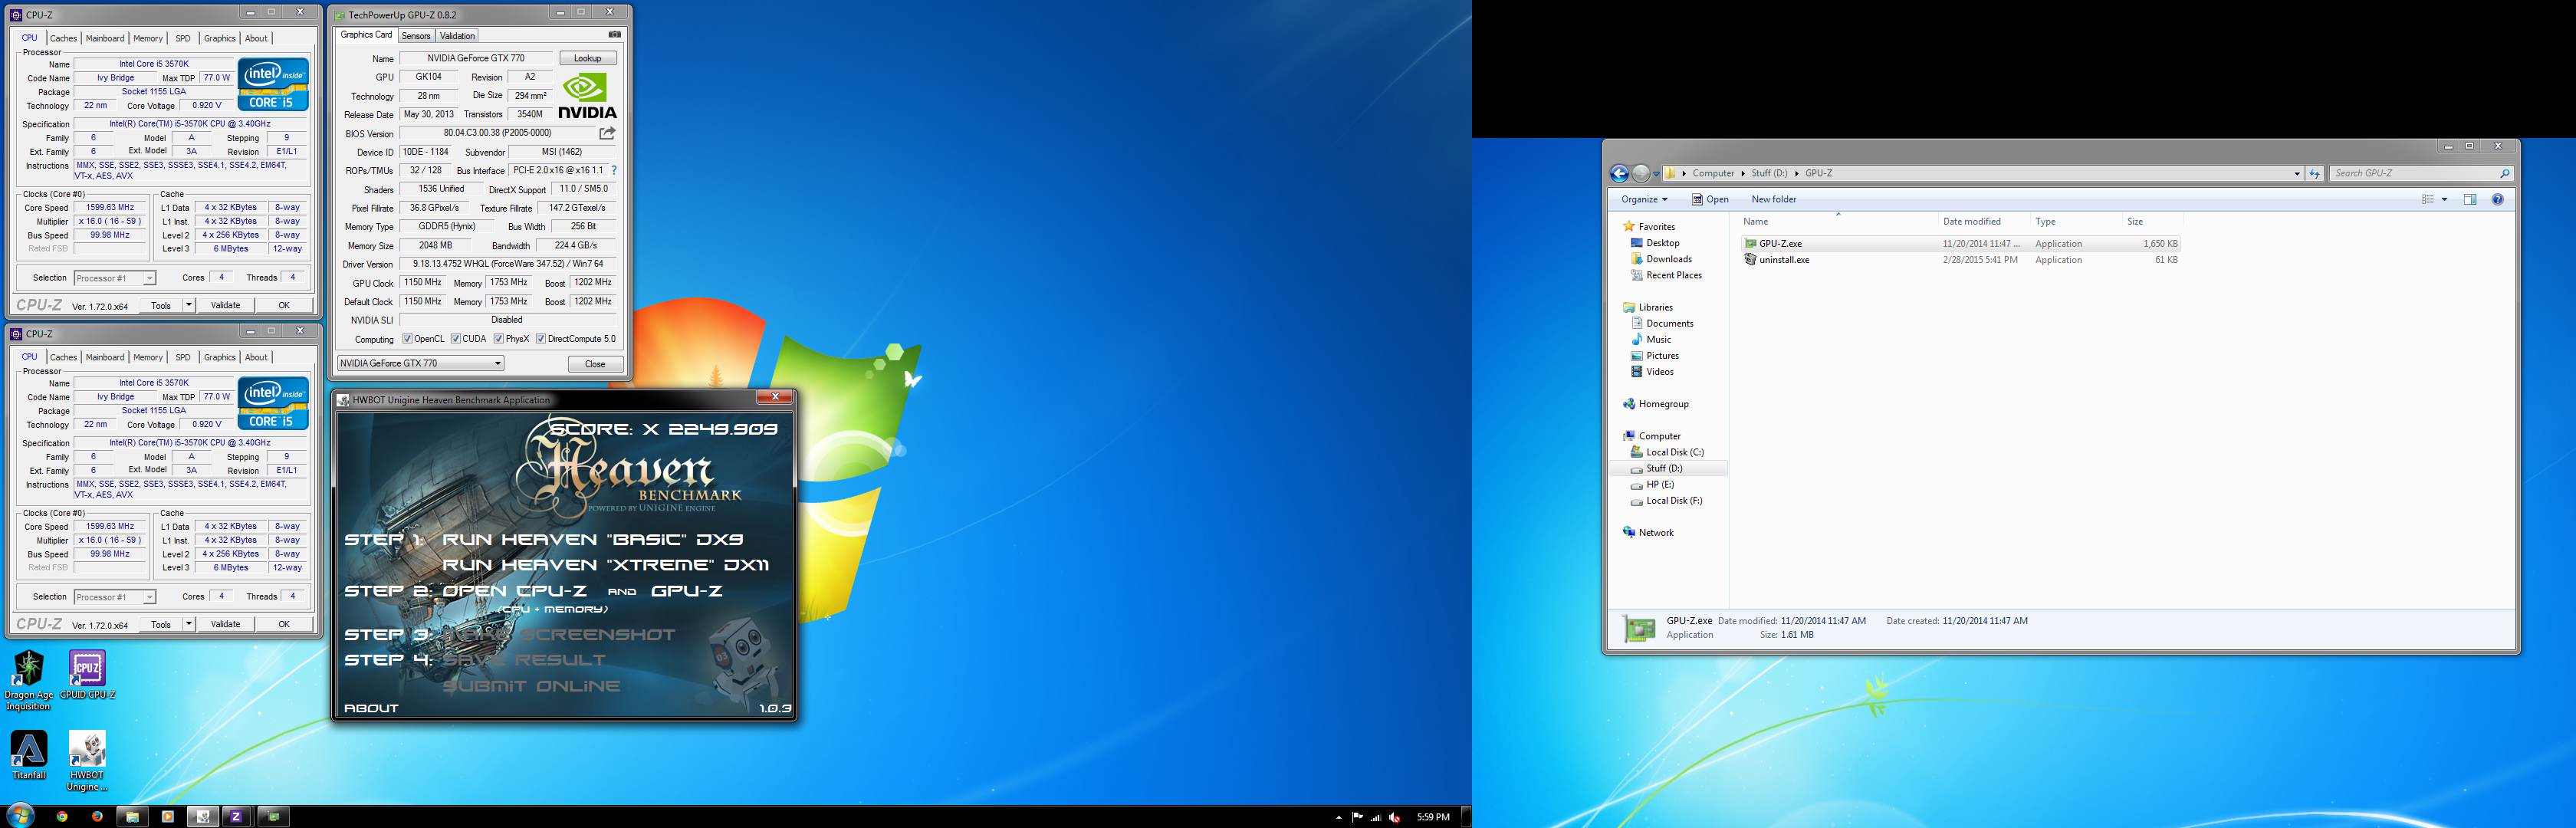Click the Windows Explorer taskbar icon
Viewport: 2576px width, 828px height.
click(132, 816)
